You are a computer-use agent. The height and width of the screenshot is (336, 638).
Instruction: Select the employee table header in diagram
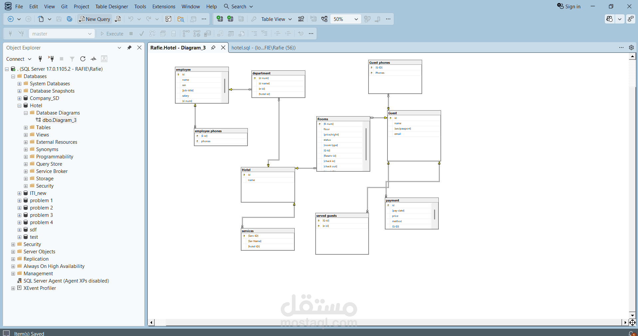tap(202, 69)
